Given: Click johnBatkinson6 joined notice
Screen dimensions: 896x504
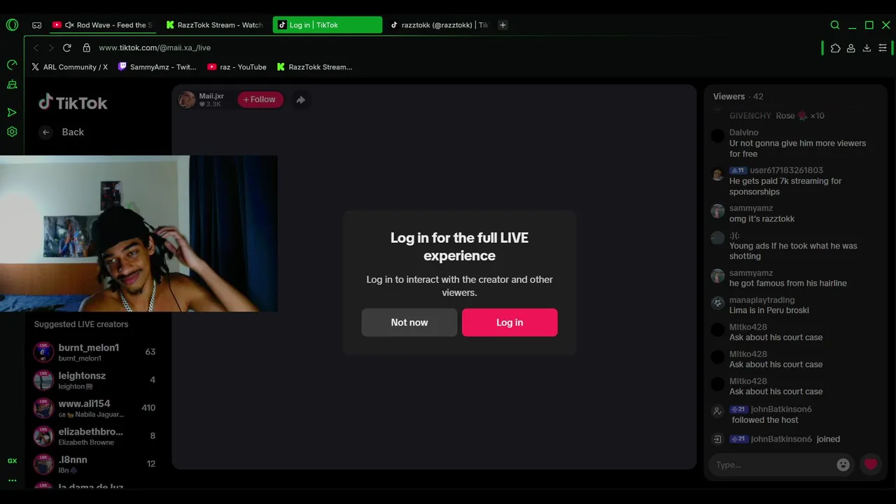Looking at the screenshot, I should pos(776,440).
